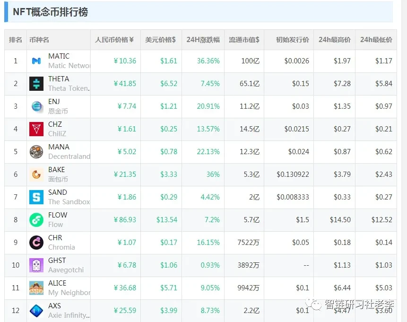The height and width of the screenshot is (322, 407).
Task: Click the $13.54 FLOW dollar price
Action: pyautogui.click(x=167, y=220)
